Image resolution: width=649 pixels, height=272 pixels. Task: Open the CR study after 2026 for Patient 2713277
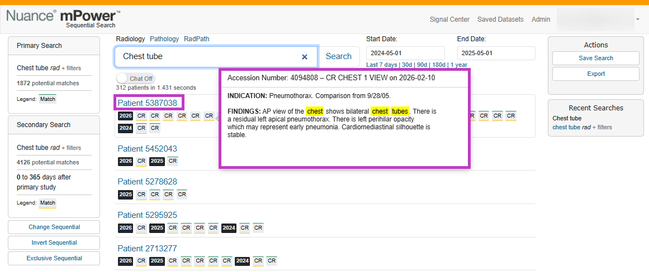pos(141,261)
